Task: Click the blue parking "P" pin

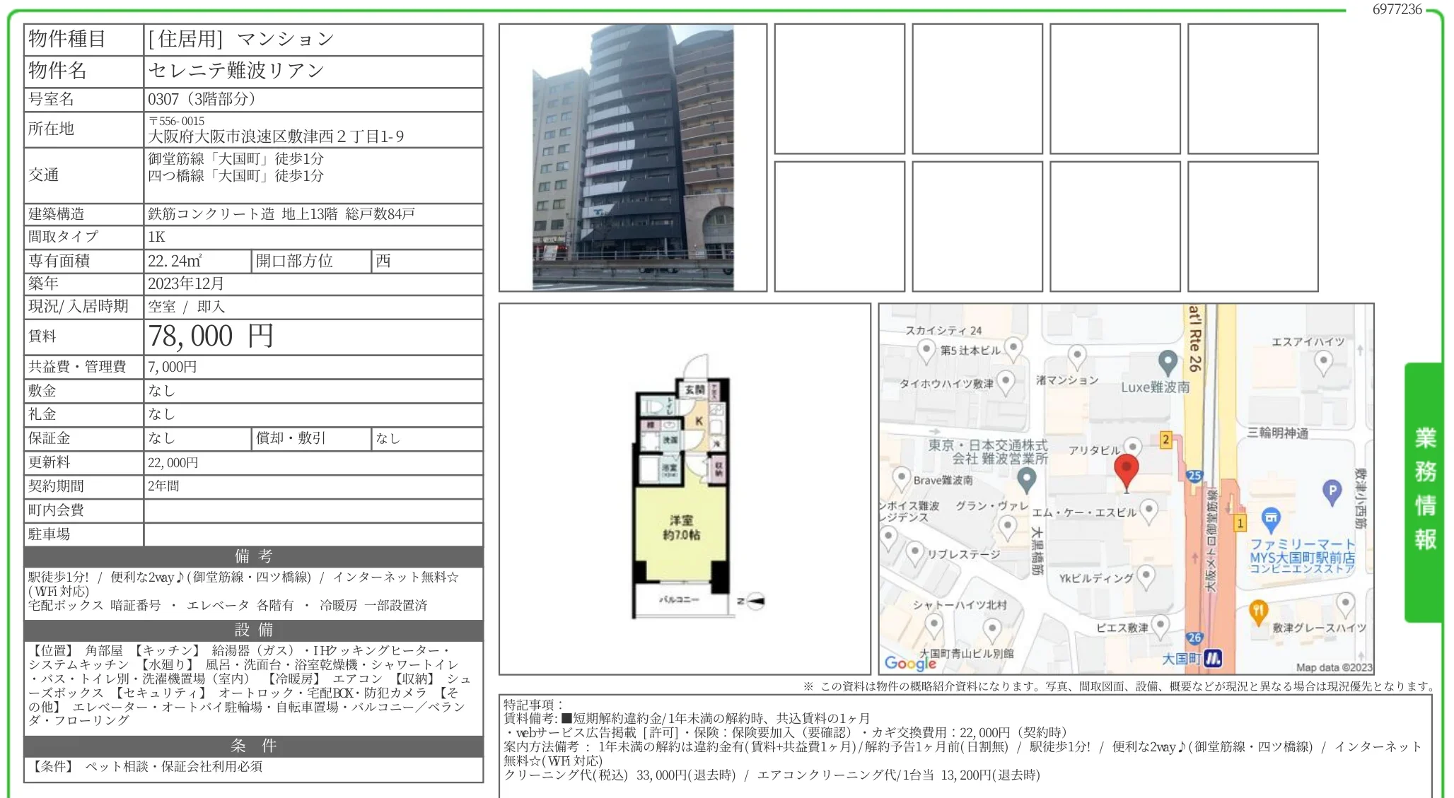Action: point(1332,491)
